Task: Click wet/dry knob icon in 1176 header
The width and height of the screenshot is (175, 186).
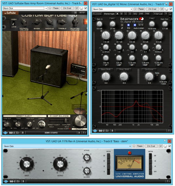Action: 165,146
